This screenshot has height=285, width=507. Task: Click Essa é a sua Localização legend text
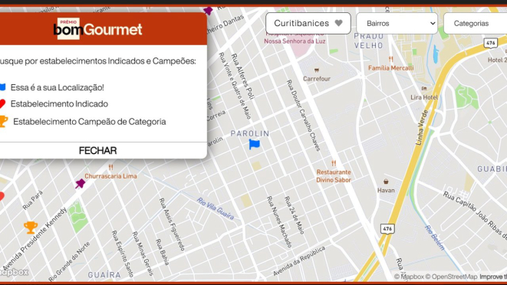(x=58, y=87)
